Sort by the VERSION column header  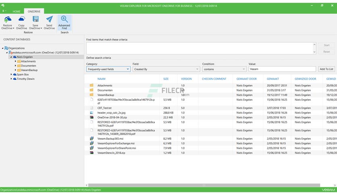(186, 79)
